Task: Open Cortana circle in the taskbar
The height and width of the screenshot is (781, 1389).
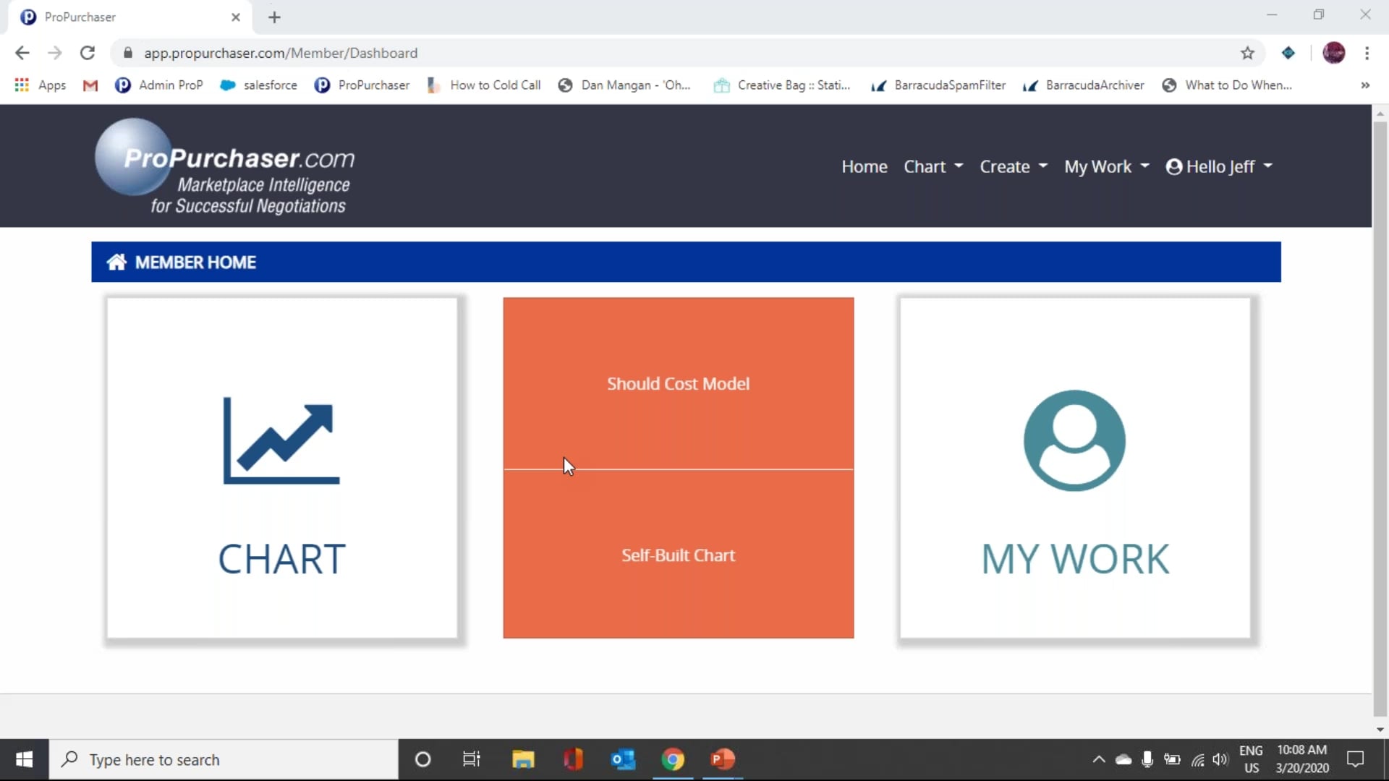Action: point(422,759)
